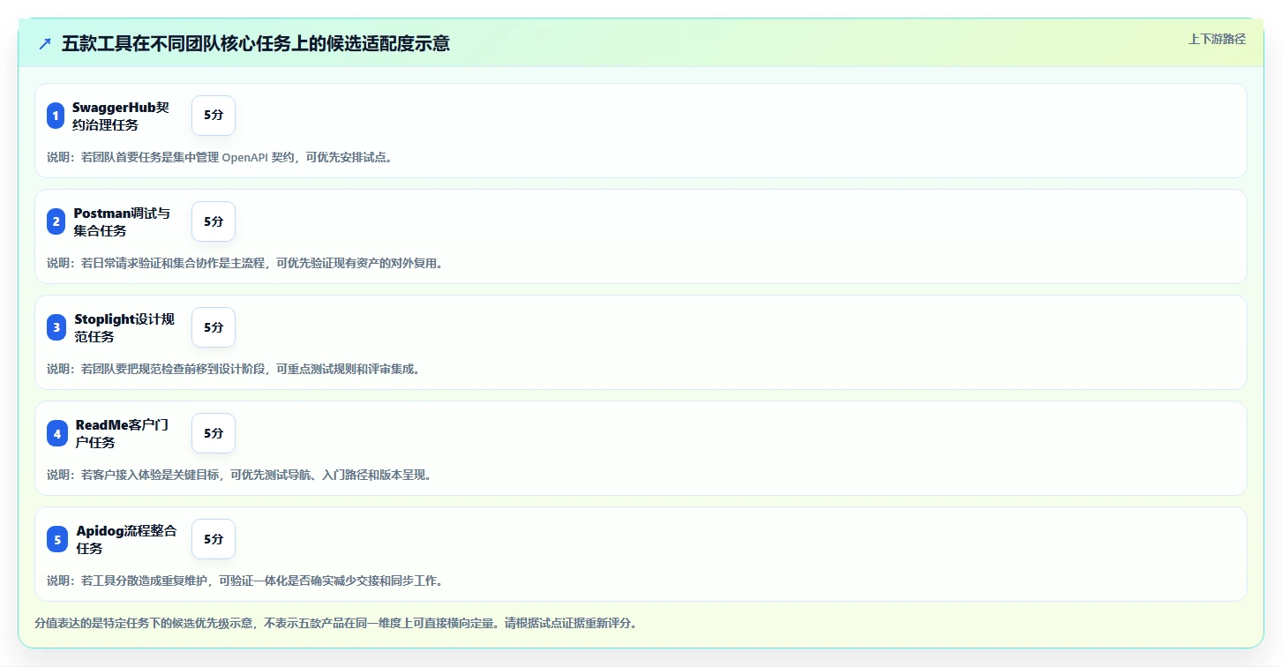This screenshot has height=667, width=1282.
Task: Select the Postman调试与集合任务 title
Action: pyautogui.click(x=122, y=221)
